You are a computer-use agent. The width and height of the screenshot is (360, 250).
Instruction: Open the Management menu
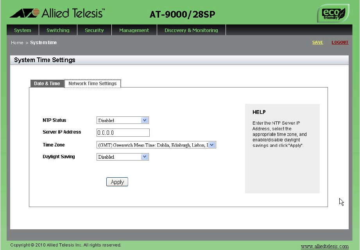pyautogui.click(x=134, y=30)
